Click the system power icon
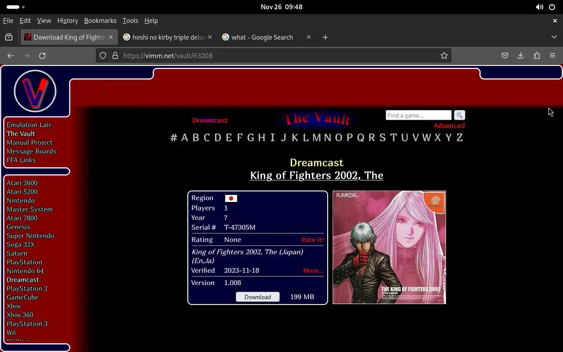This screenshot has height=352, width=563. (552, 7)
